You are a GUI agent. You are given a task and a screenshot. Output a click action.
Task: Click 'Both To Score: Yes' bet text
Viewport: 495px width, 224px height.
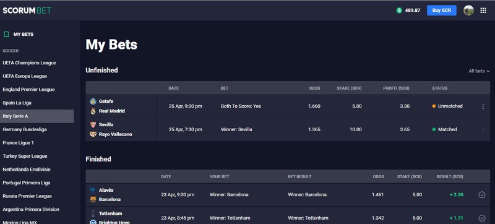241,106
